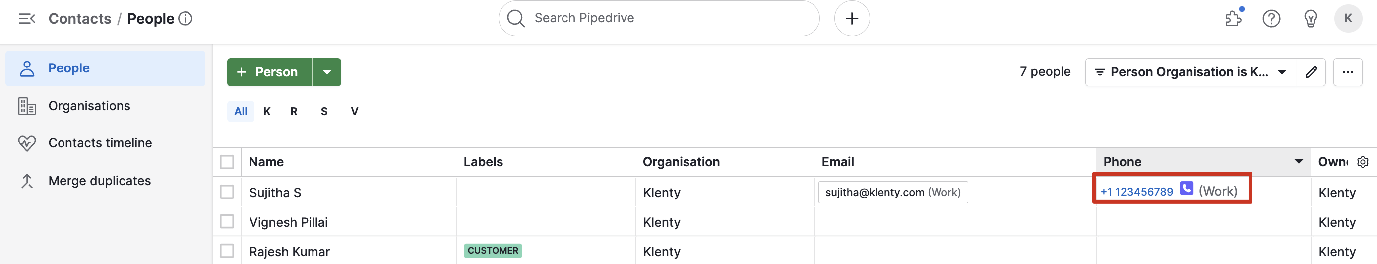Screen dimensions: 1377x264
Task: Expand the Person button dropdown arrow
Action: tap(326, 72)
